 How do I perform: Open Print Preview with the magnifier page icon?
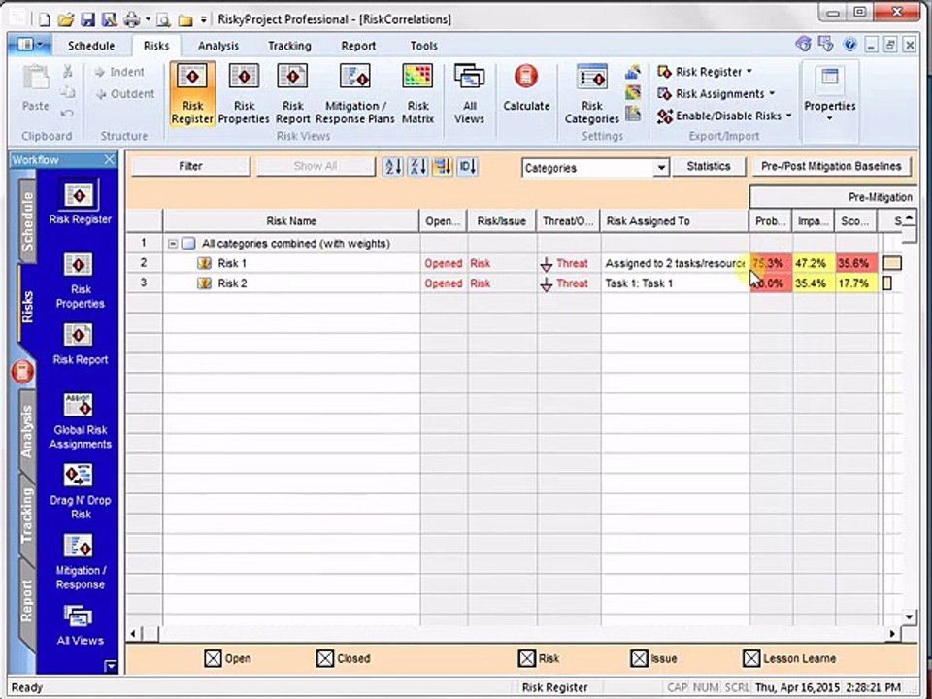tap(163, 19)
